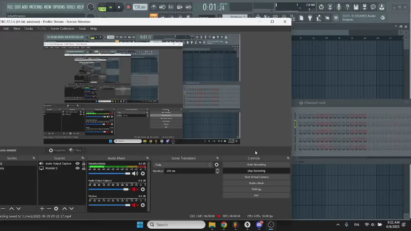This screenshot has height=231, width=411.
Task: Adjust the Audio Output Capture volume slider
Action: [x=109, y=189]
